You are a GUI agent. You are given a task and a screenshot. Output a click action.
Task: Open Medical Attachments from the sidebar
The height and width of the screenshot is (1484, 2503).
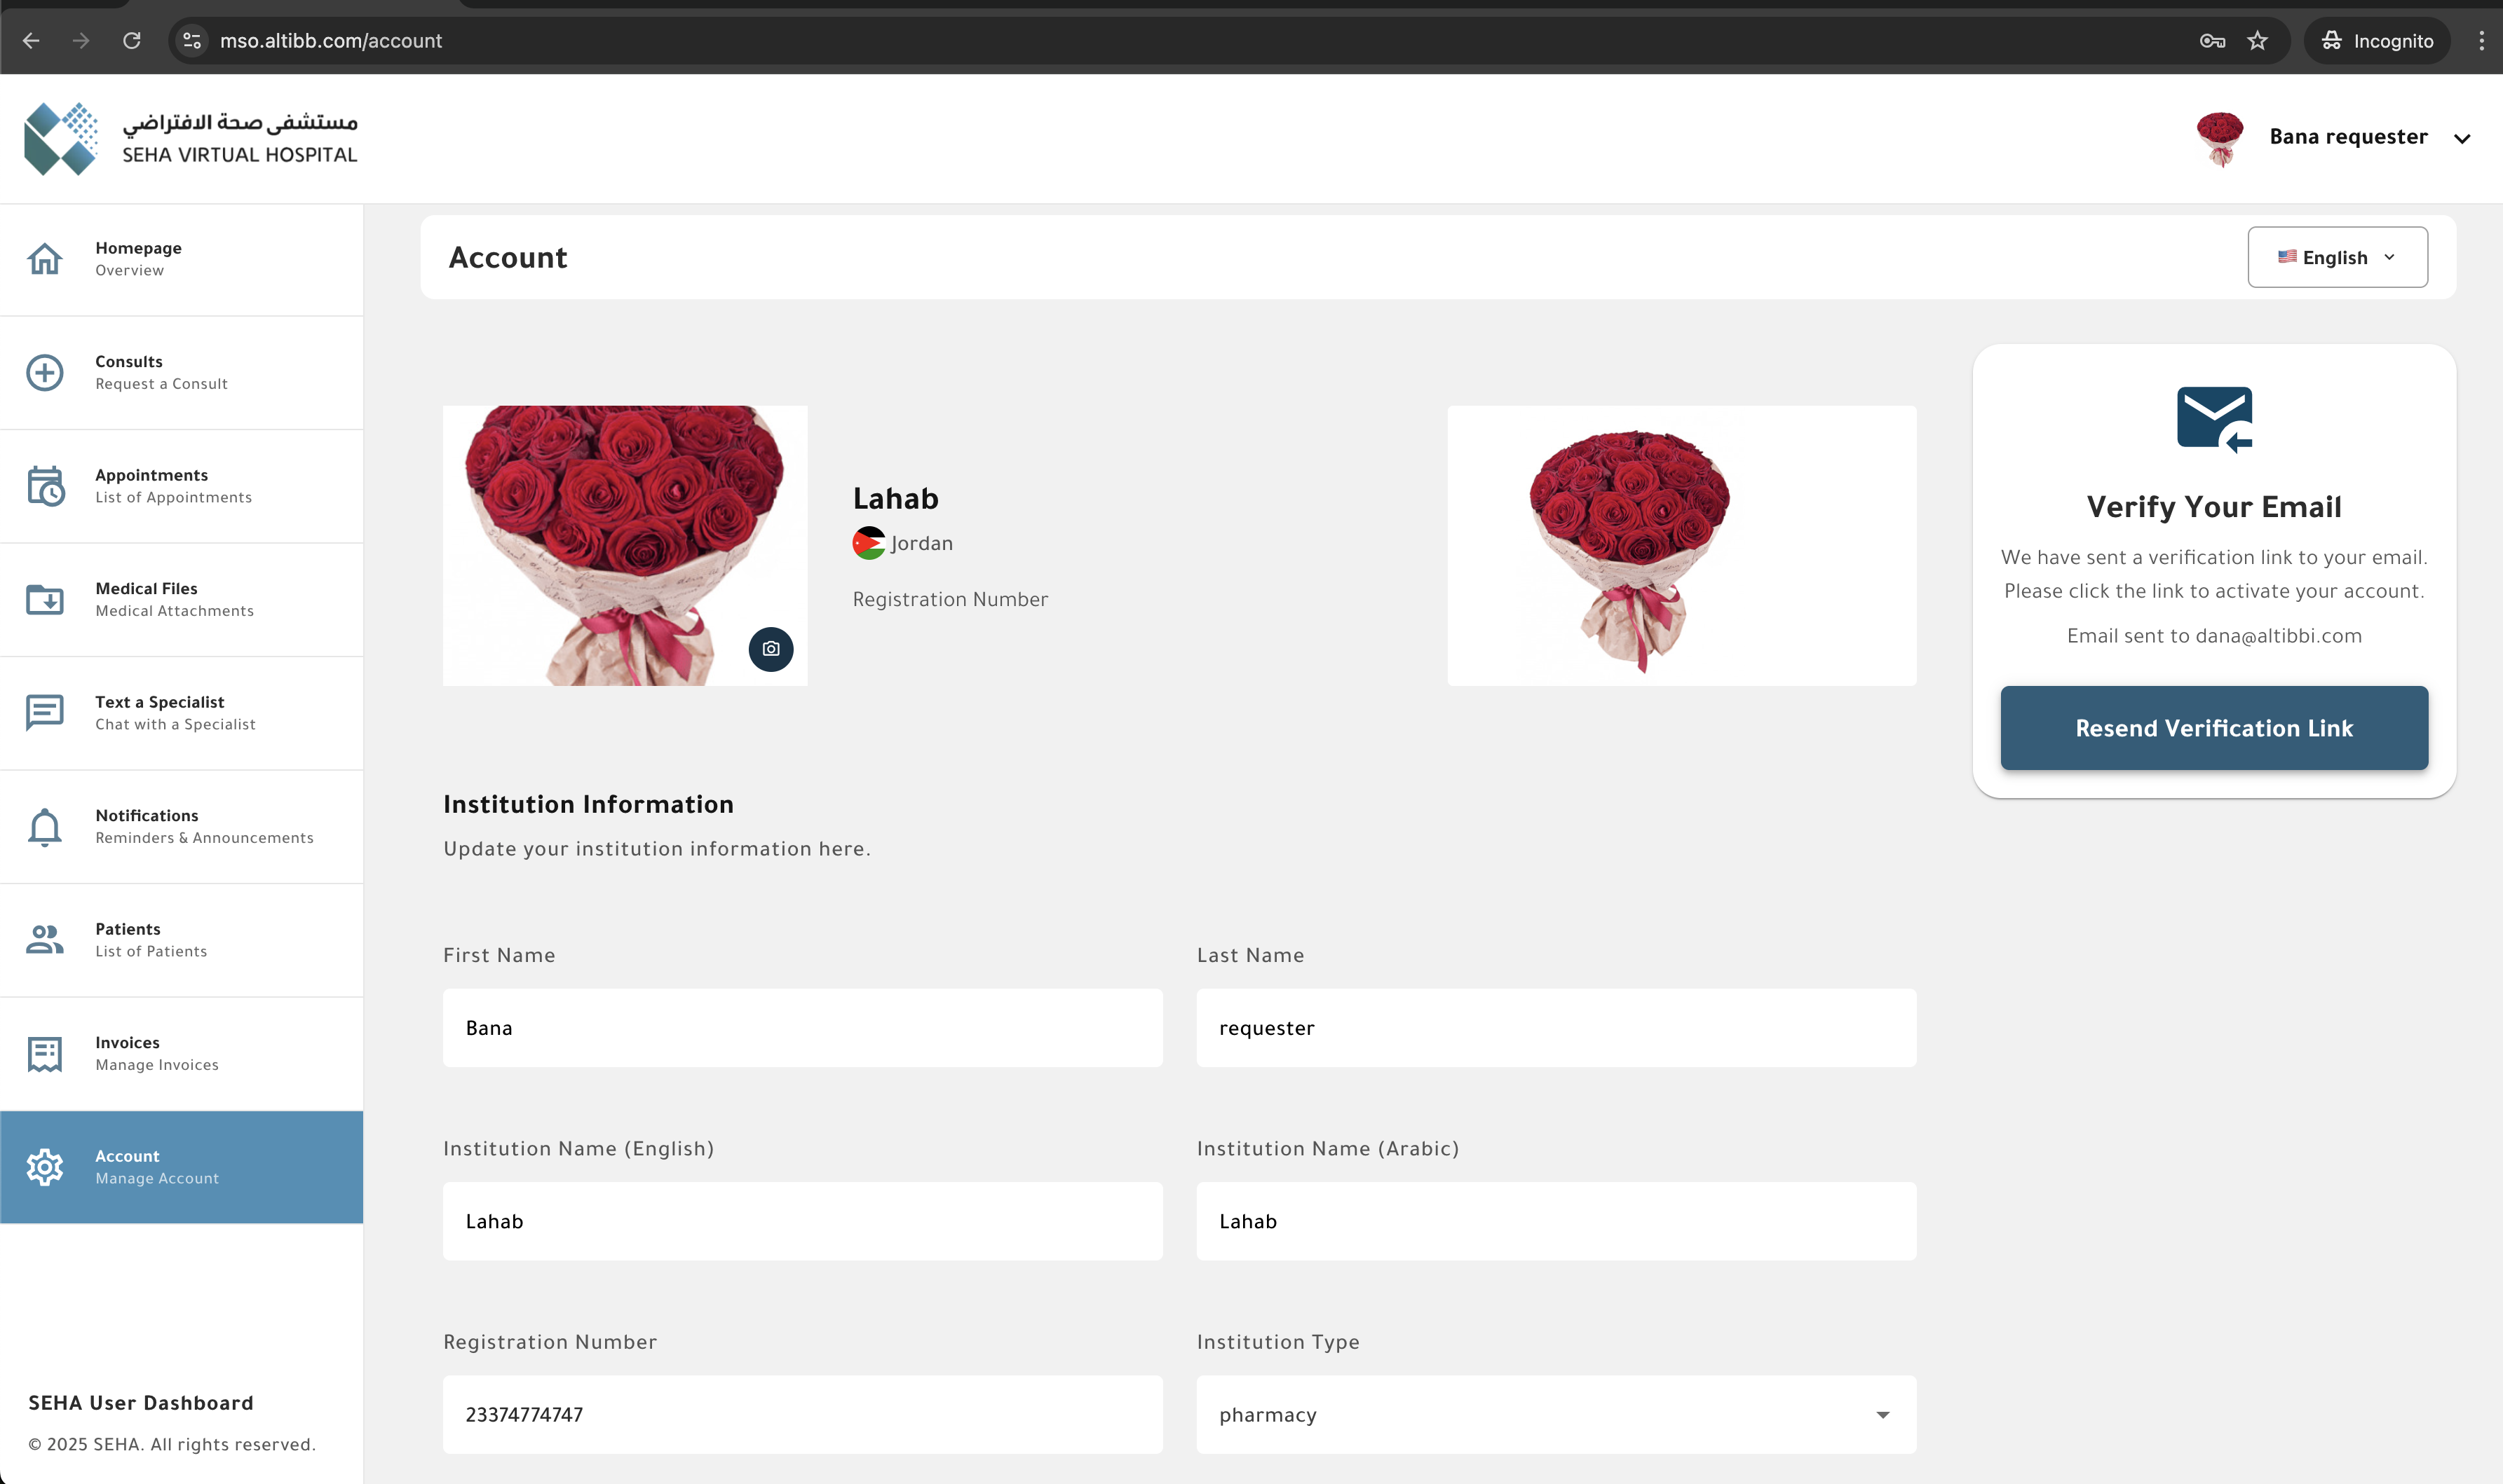tap(174, 610)
